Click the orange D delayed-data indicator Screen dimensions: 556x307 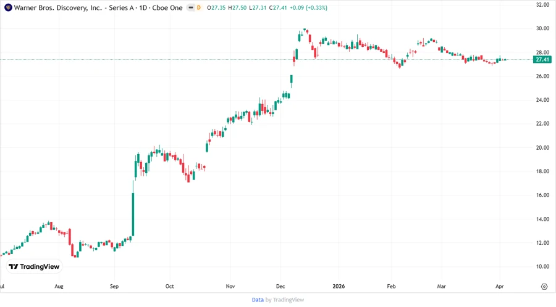(198, 8)
